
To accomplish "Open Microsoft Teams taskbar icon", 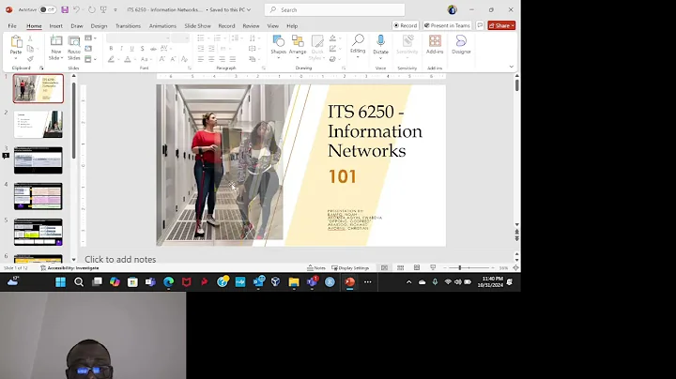I will [x=312, y=282].
